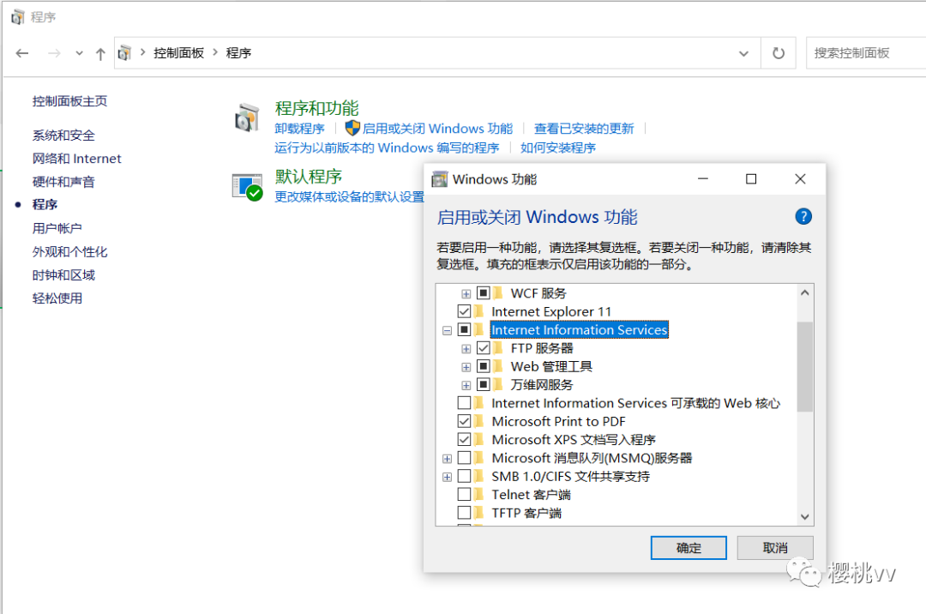Select 系统和安全 in the left sidebar
The width and height of the screenshot is (926, 614).
coord(63,135)
